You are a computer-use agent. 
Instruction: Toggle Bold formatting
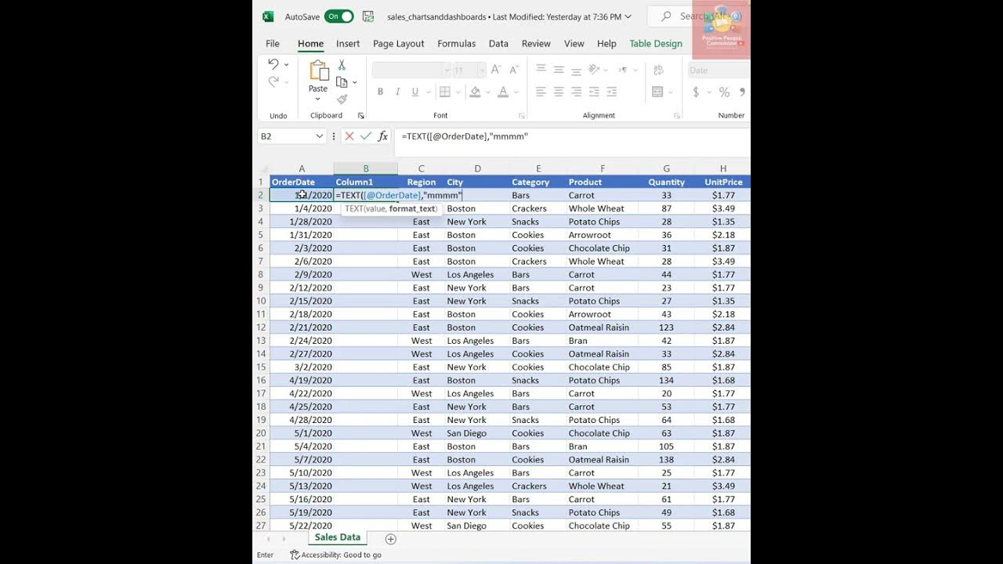(381, 92)
